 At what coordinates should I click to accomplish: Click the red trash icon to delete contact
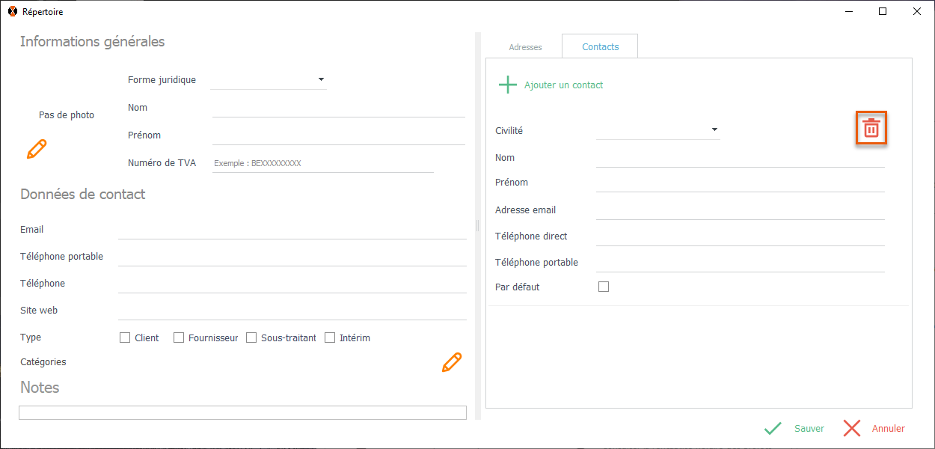871,129
